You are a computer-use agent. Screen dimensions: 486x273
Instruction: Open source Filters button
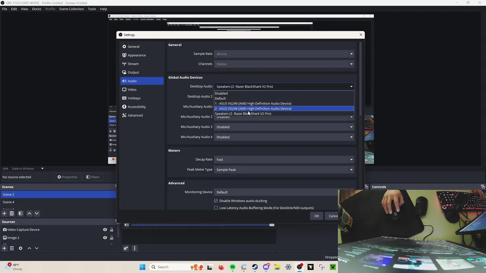coord(93,177)
